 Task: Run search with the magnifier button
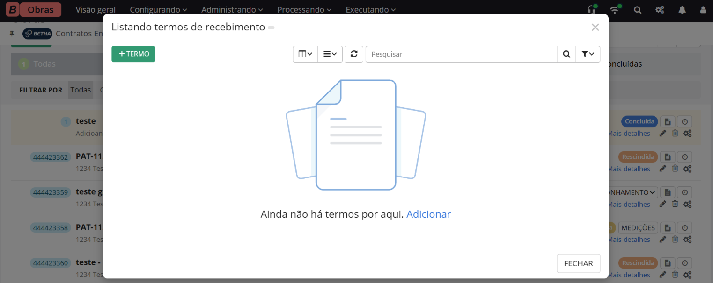(x=566, y=54)
